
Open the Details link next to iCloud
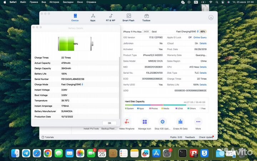pos(203,43)
